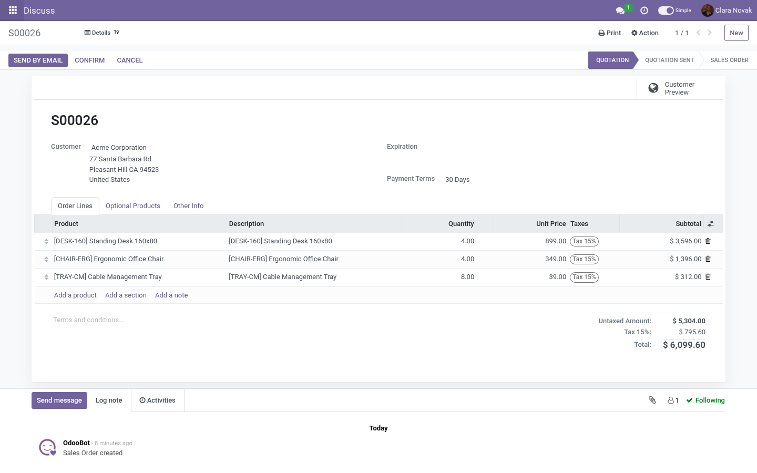Screen dimensions: 757x473
Task: Open Customer Preview globe button
Action: pos(680,88)
